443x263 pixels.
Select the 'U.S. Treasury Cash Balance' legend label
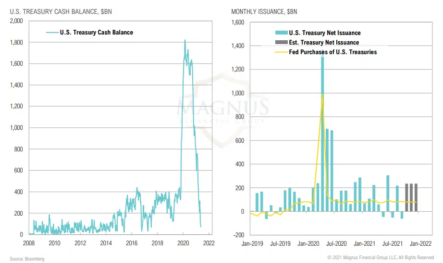tap(96, 33)
